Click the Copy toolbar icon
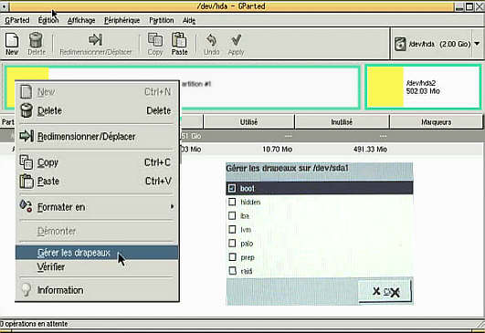485x333 pixels. click(x=155, y=40)
